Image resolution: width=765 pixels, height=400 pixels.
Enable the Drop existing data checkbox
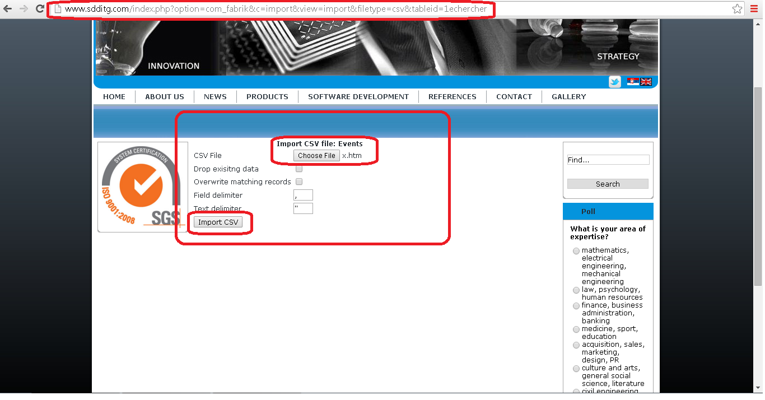tap(298, 168)
